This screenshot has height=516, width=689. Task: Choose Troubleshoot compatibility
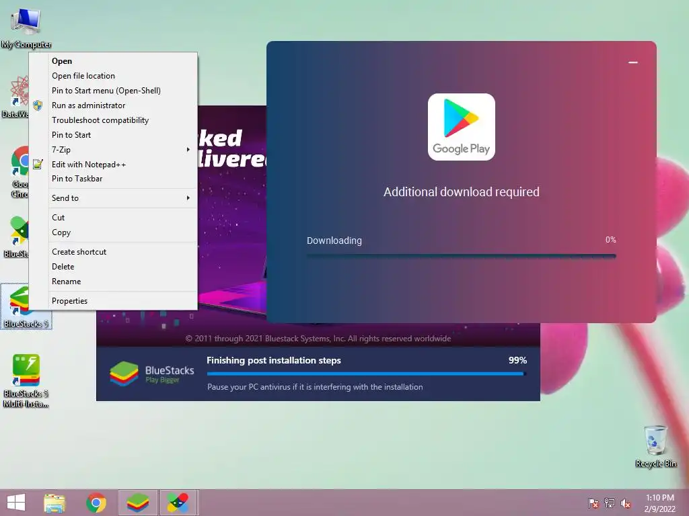[x=113, y=120]
